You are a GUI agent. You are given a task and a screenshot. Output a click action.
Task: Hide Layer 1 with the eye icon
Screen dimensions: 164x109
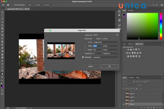coord(124,104)
